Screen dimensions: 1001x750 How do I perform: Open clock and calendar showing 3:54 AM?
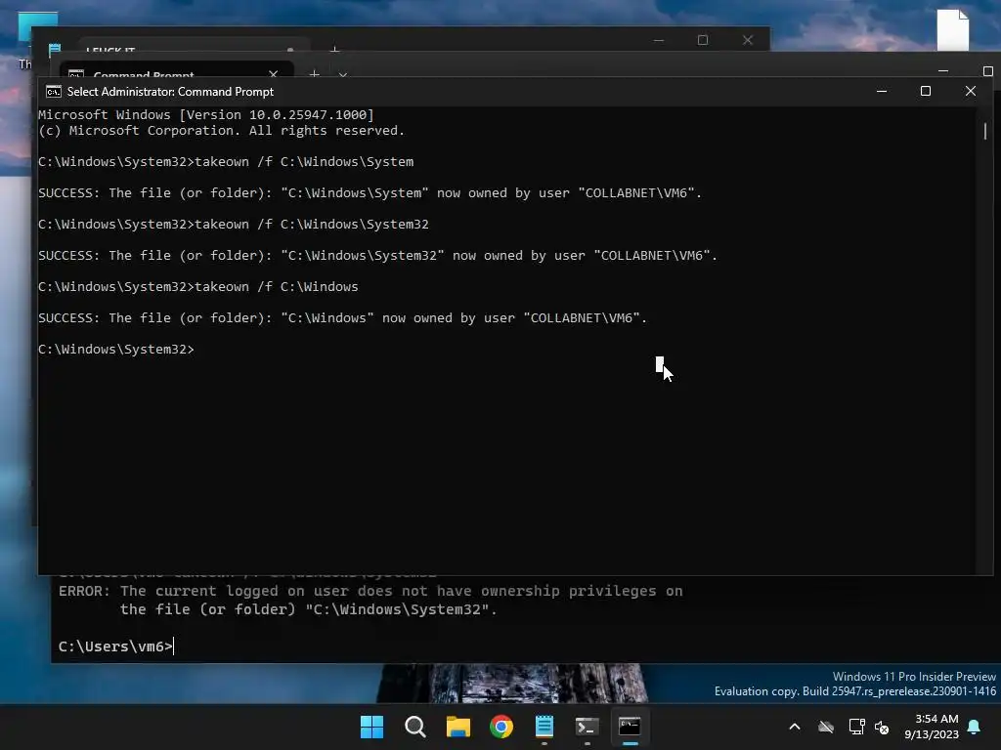(932, 727)
